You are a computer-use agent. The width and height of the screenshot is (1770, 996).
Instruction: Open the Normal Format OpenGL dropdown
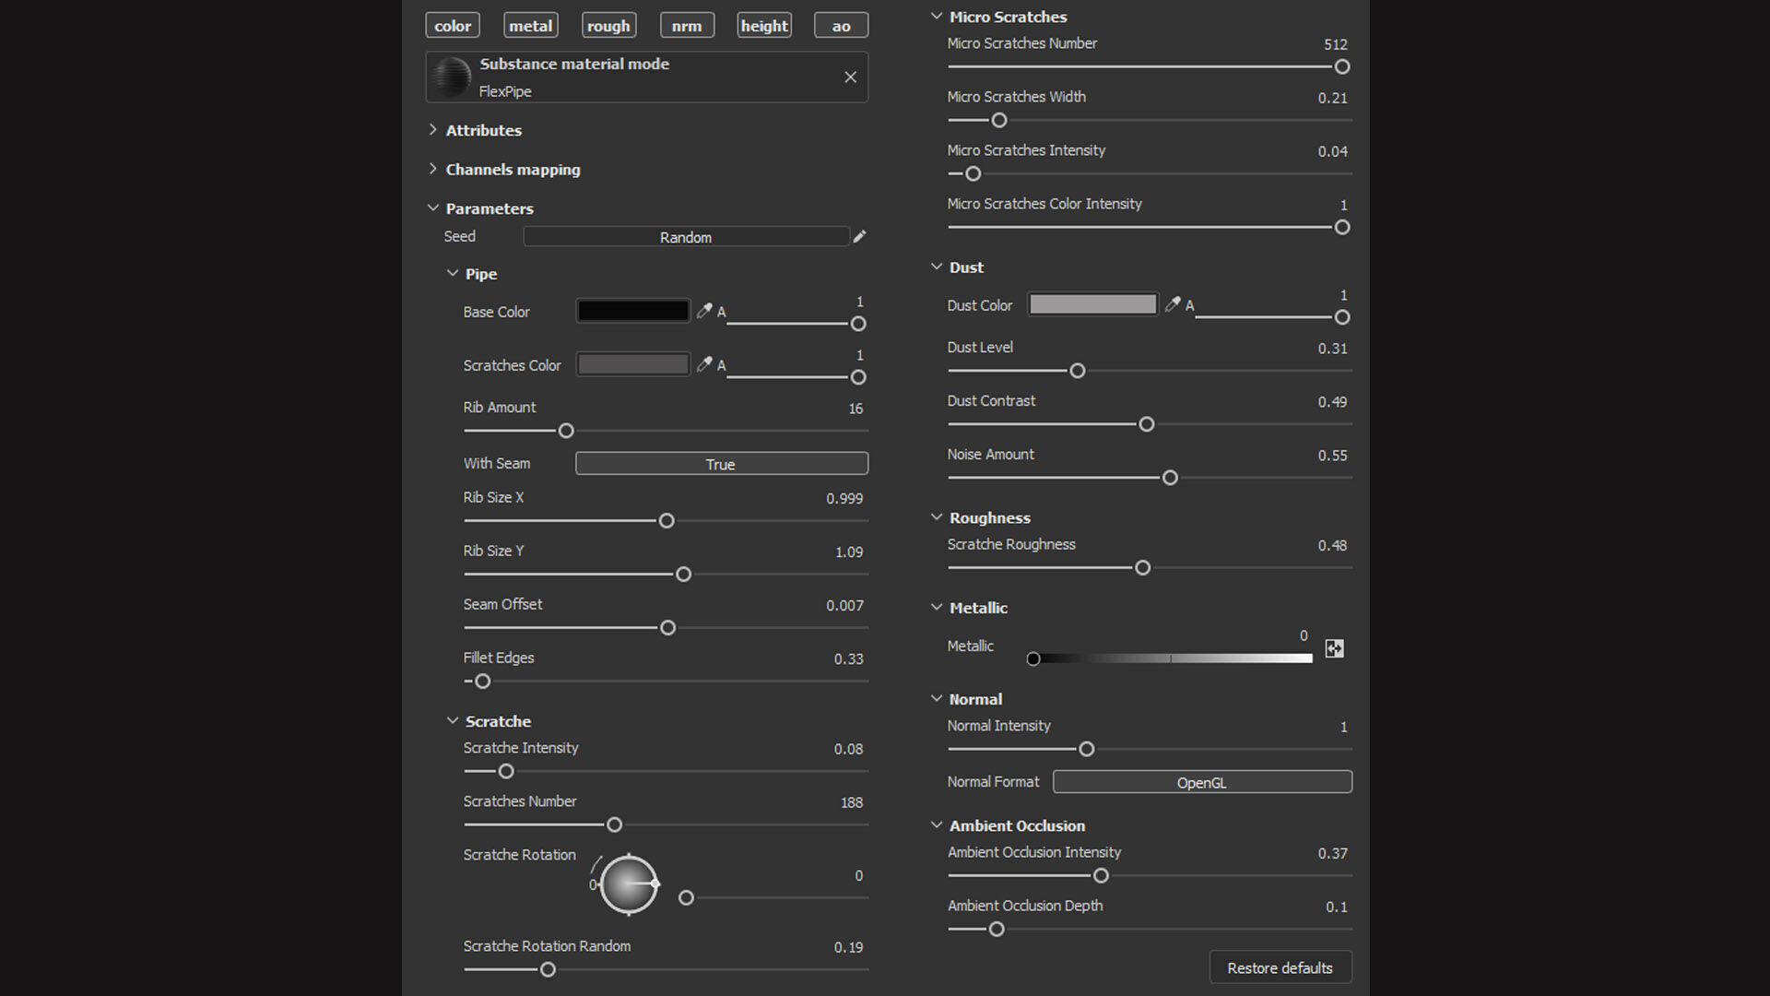1202,782
